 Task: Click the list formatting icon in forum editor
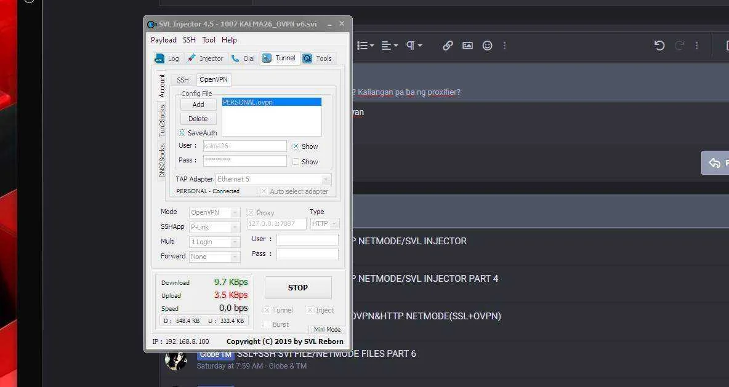365,46
